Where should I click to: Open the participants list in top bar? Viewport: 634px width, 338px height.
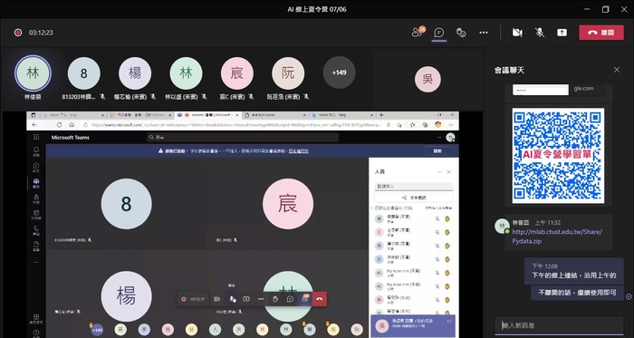pyautogui.click(x=418, y=32)
